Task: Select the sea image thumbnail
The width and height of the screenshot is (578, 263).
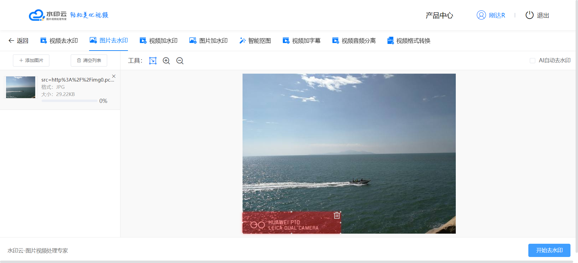Action: [20, 87]
